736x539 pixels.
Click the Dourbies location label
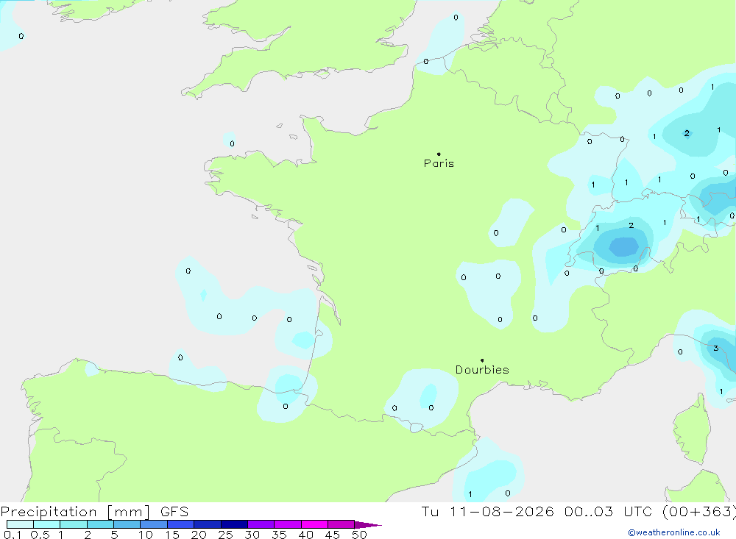coord(482,370)
